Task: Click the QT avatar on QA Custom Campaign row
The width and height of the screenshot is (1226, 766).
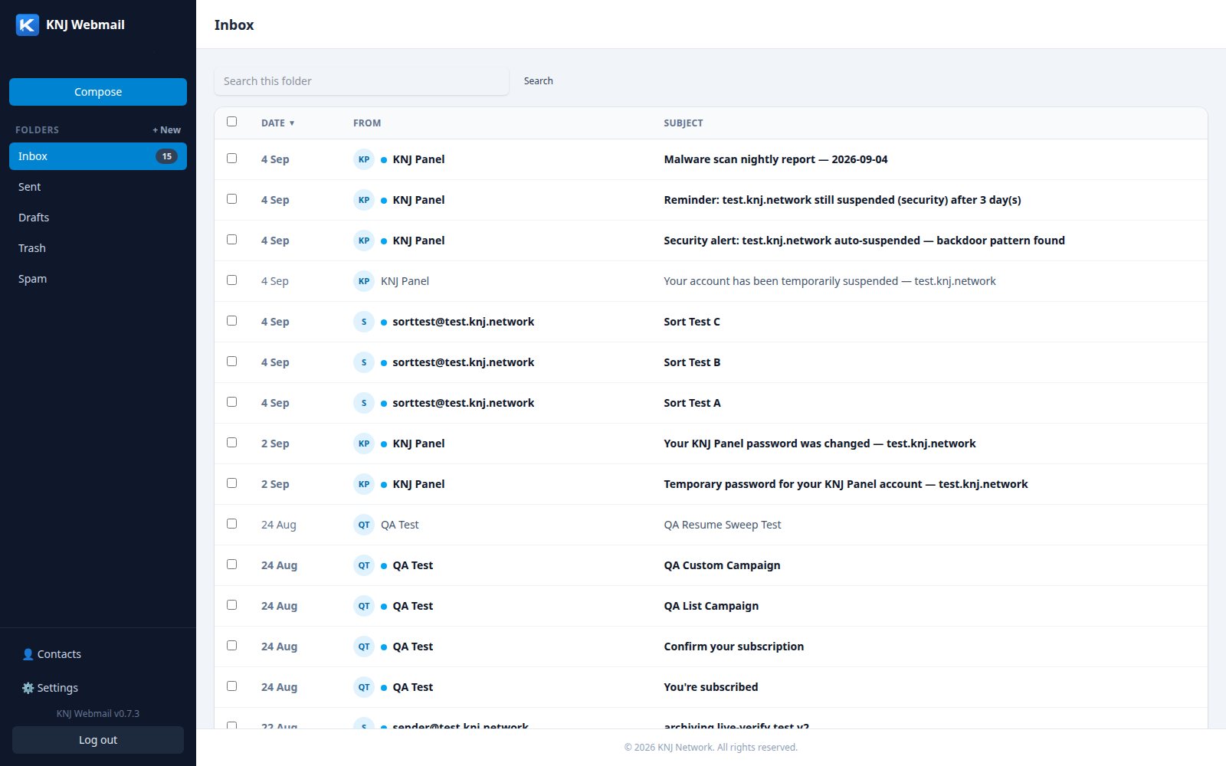Action: point(364,565)
